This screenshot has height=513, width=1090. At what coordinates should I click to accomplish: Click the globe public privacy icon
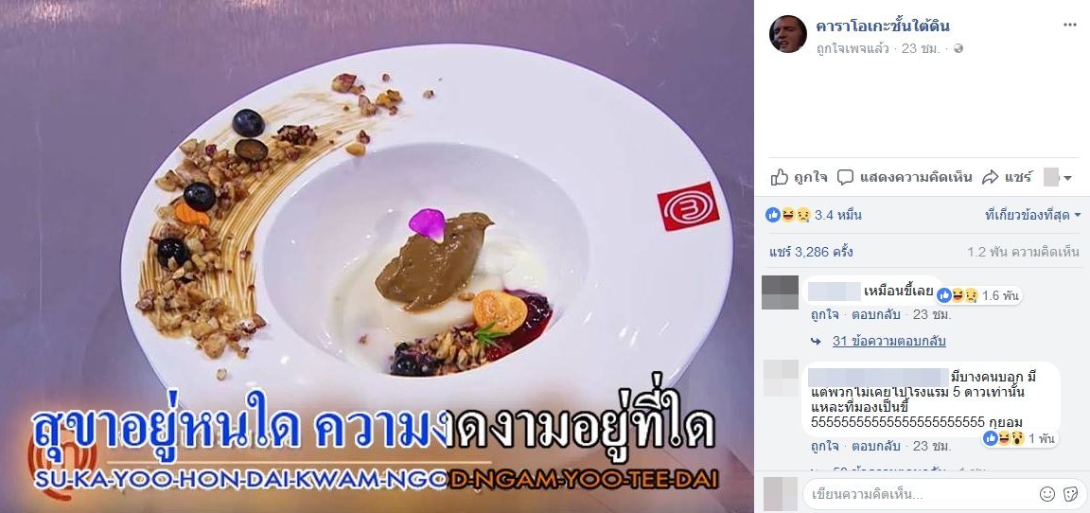(958, 48)
